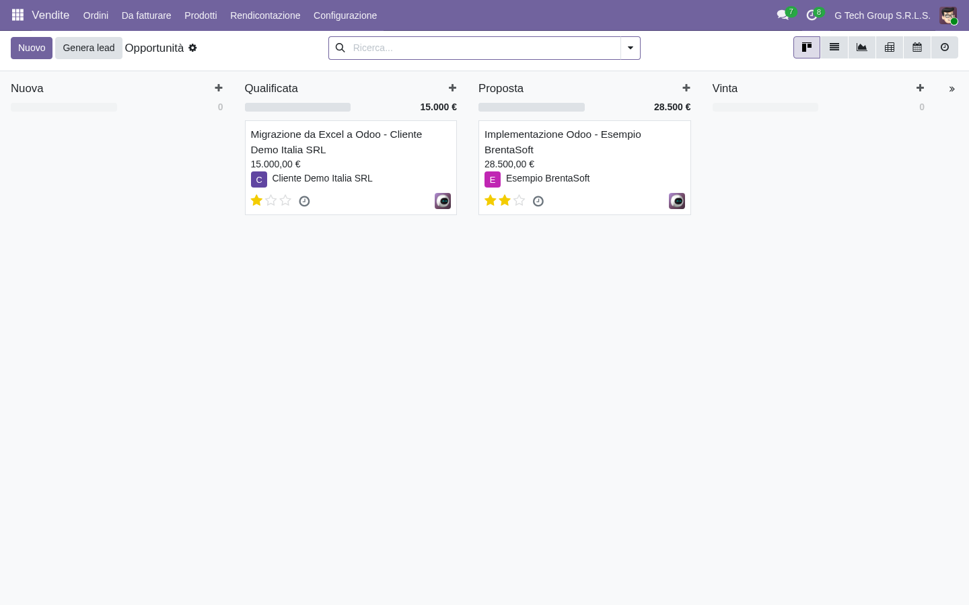Set first star priority on Migrazione card
The image size is (969, 605).
point(256,200)
